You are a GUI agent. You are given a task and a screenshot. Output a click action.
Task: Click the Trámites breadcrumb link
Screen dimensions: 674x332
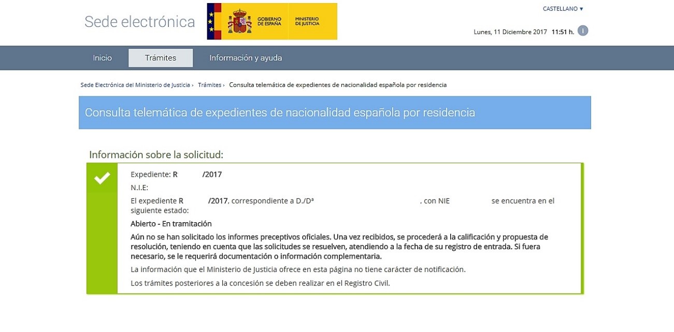point(209,85)
